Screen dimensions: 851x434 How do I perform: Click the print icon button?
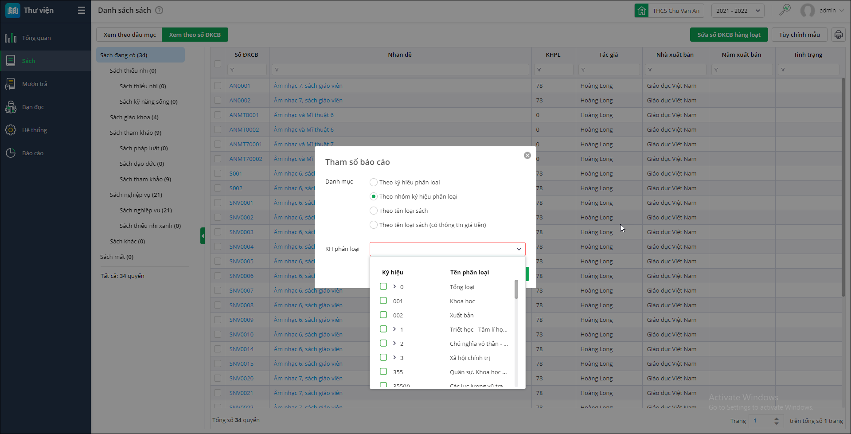click(x=838, y=35)
